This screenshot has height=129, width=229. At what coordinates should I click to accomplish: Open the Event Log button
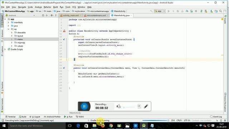(x=216, y=117)
